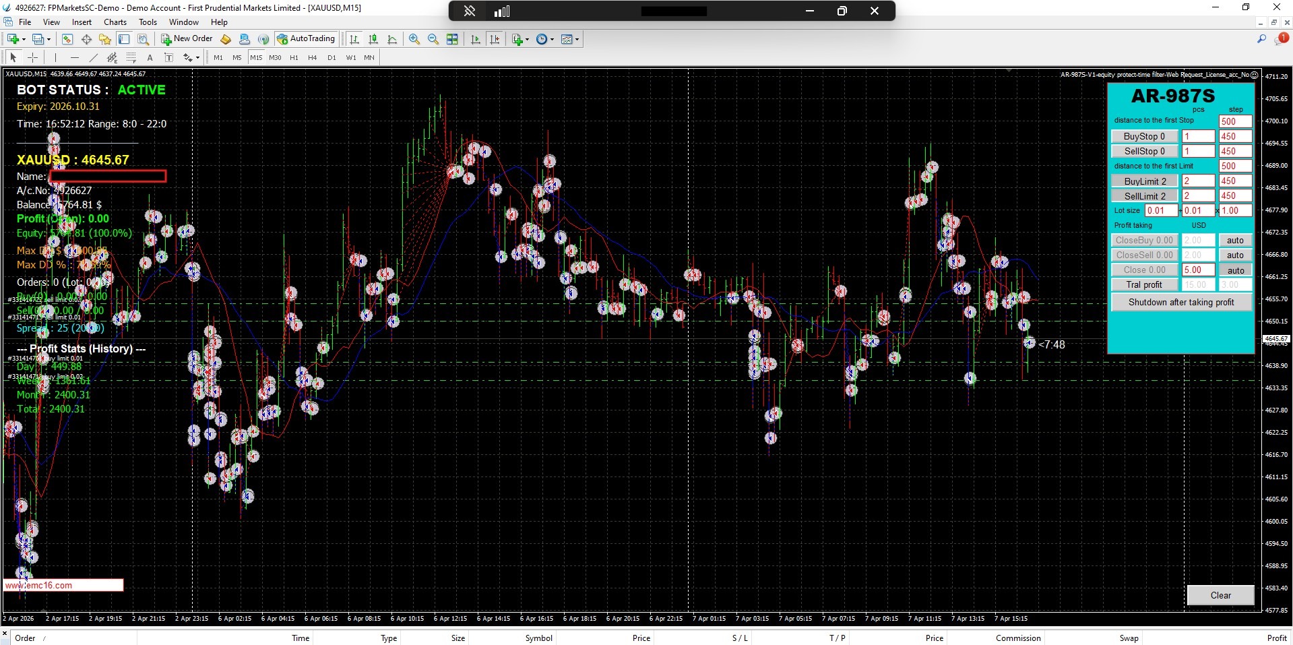1293x645 pixels.
Task: Expand the Indicators list dropdown arrow
Action: (x=527, y=39)
